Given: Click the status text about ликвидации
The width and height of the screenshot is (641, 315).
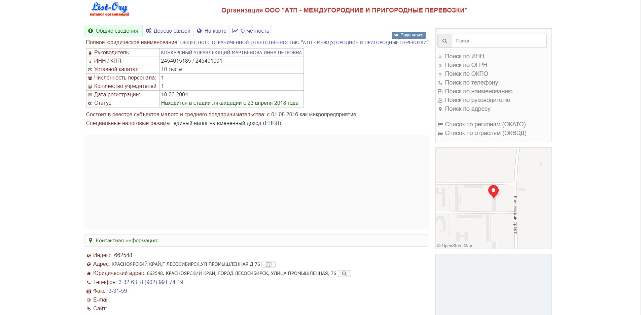Looking at the screenshot, I should pos(229,103).
